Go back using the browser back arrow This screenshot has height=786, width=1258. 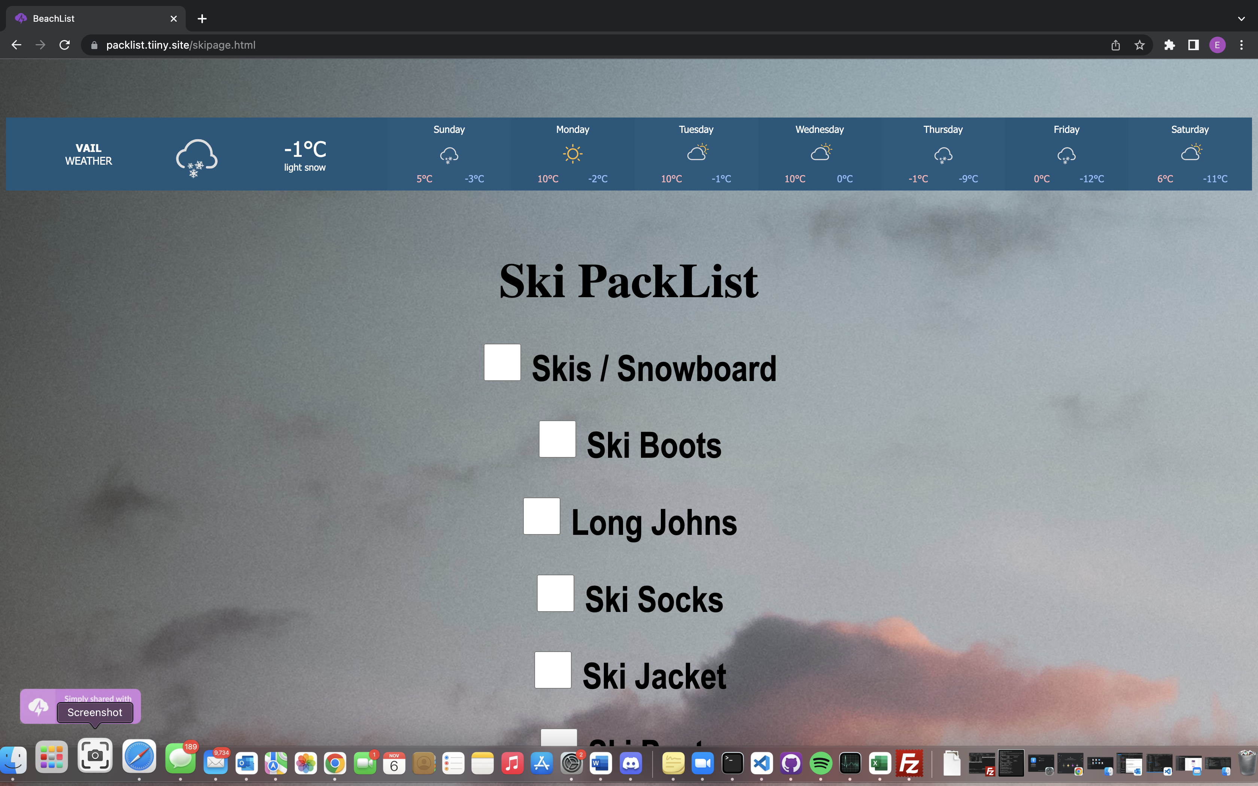tap(16, 45)
